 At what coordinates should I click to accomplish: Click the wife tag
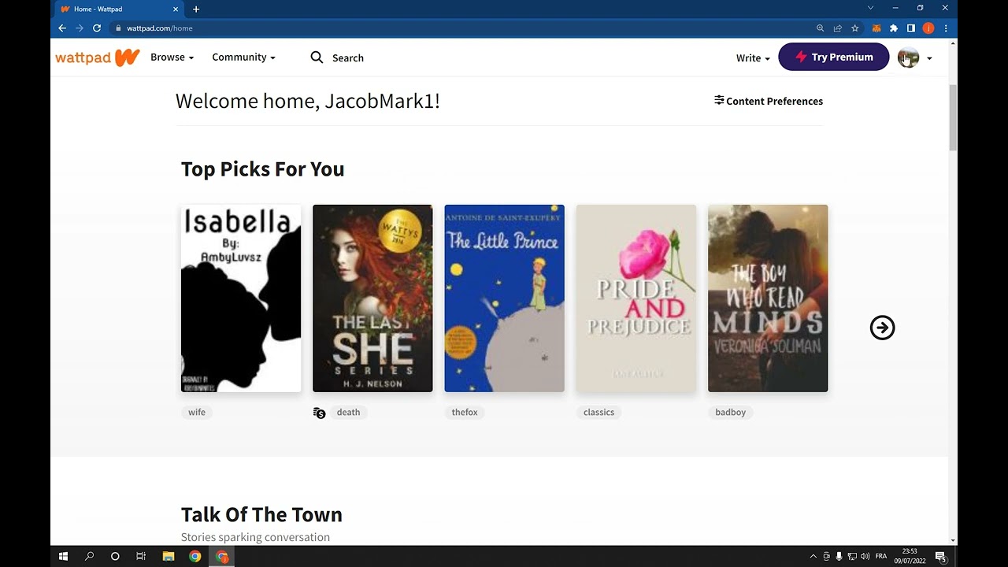(197, 412)
